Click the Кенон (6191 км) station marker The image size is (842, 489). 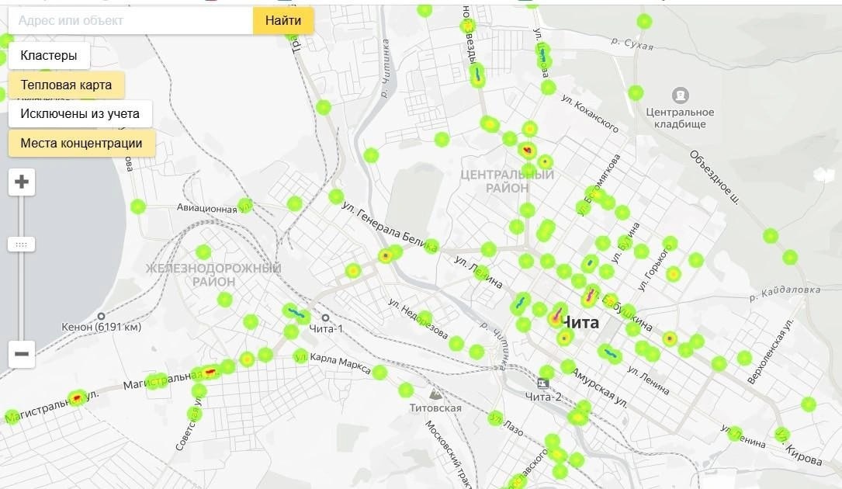pyautogui.click(x=101, y=316)
